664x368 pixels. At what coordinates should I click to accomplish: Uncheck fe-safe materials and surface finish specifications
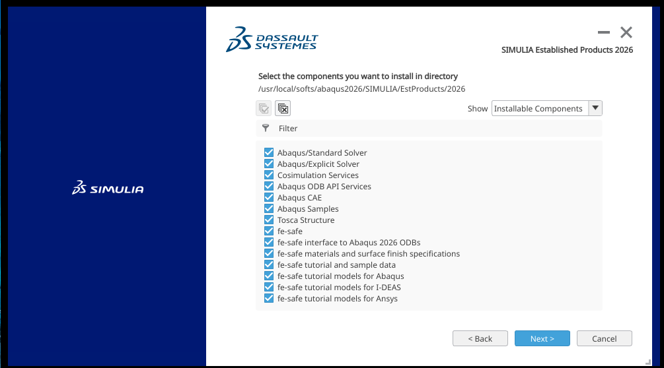pos(269,253)
